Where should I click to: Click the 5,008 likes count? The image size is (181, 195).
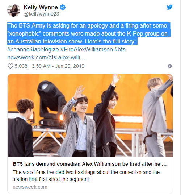tap(21, 66)
